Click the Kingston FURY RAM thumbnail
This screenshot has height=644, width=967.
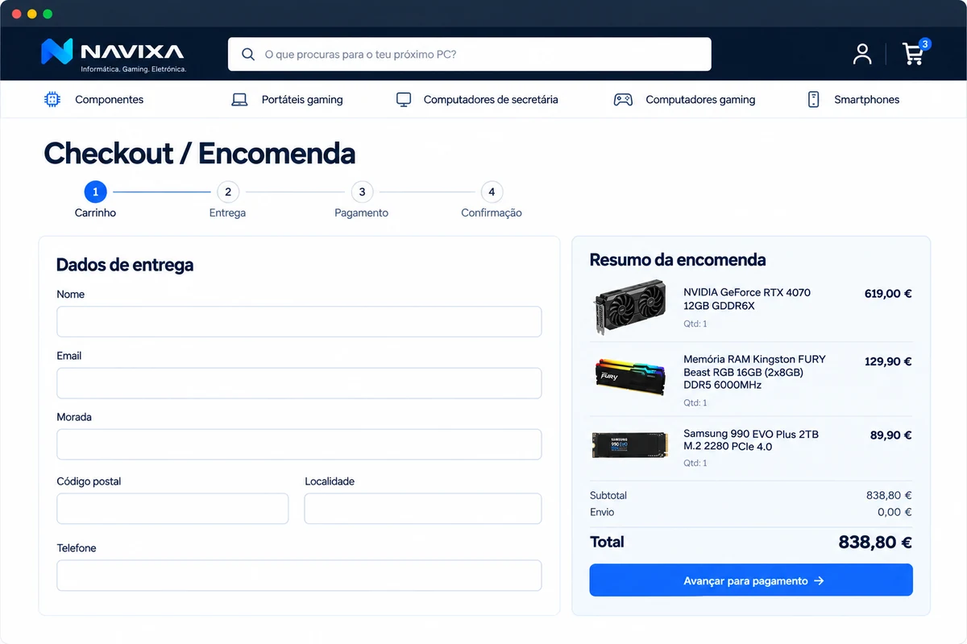click(x=629, y=377)
